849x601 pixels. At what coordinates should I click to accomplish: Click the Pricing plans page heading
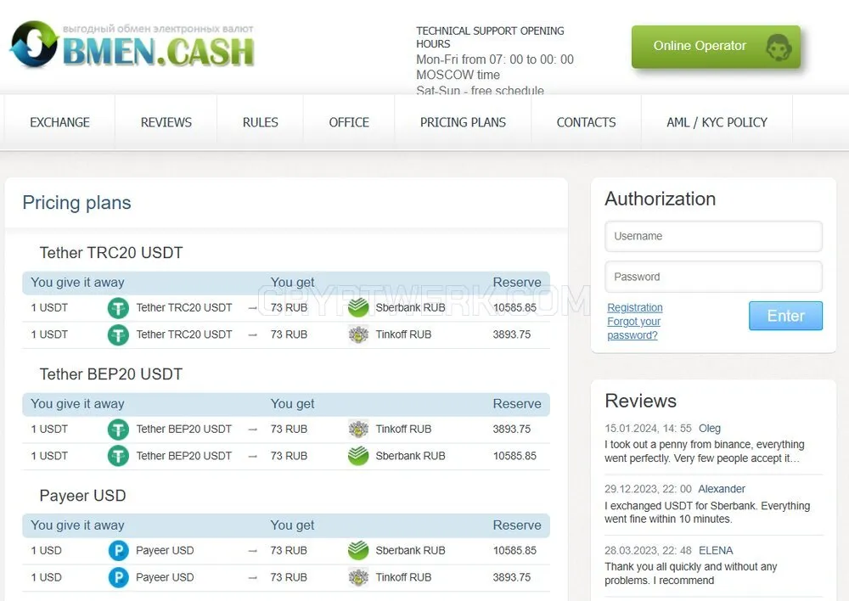(x=76, y=203)
